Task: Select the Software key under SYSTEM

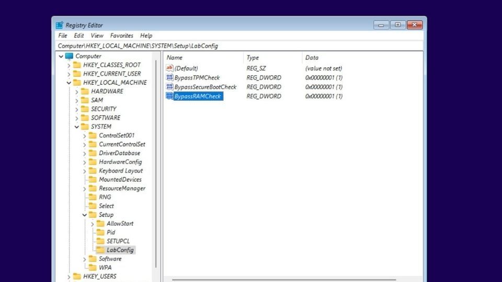Action: click(x=110, y=259)
